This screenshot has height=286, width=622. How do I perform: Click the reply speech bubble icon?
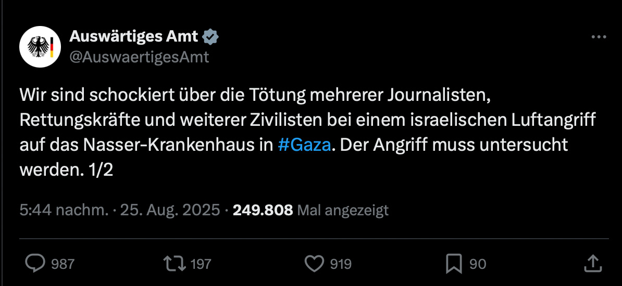(x=35, y=264)
